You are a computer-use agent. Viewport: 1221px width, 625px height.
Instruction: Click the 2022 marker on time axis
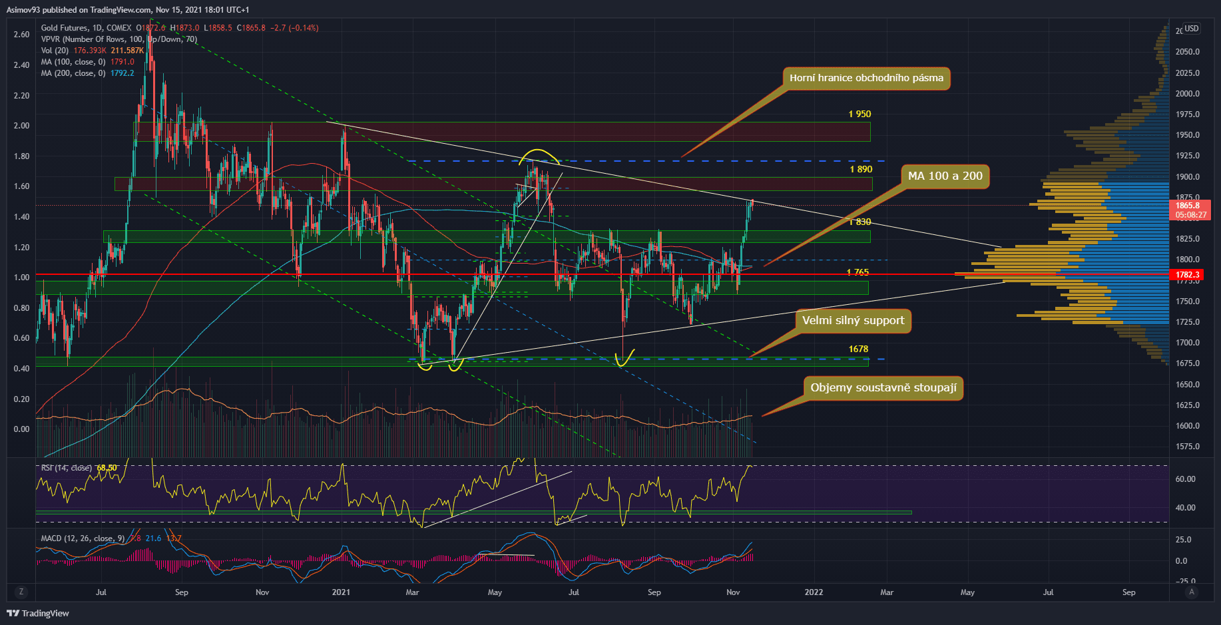[814, 592]
